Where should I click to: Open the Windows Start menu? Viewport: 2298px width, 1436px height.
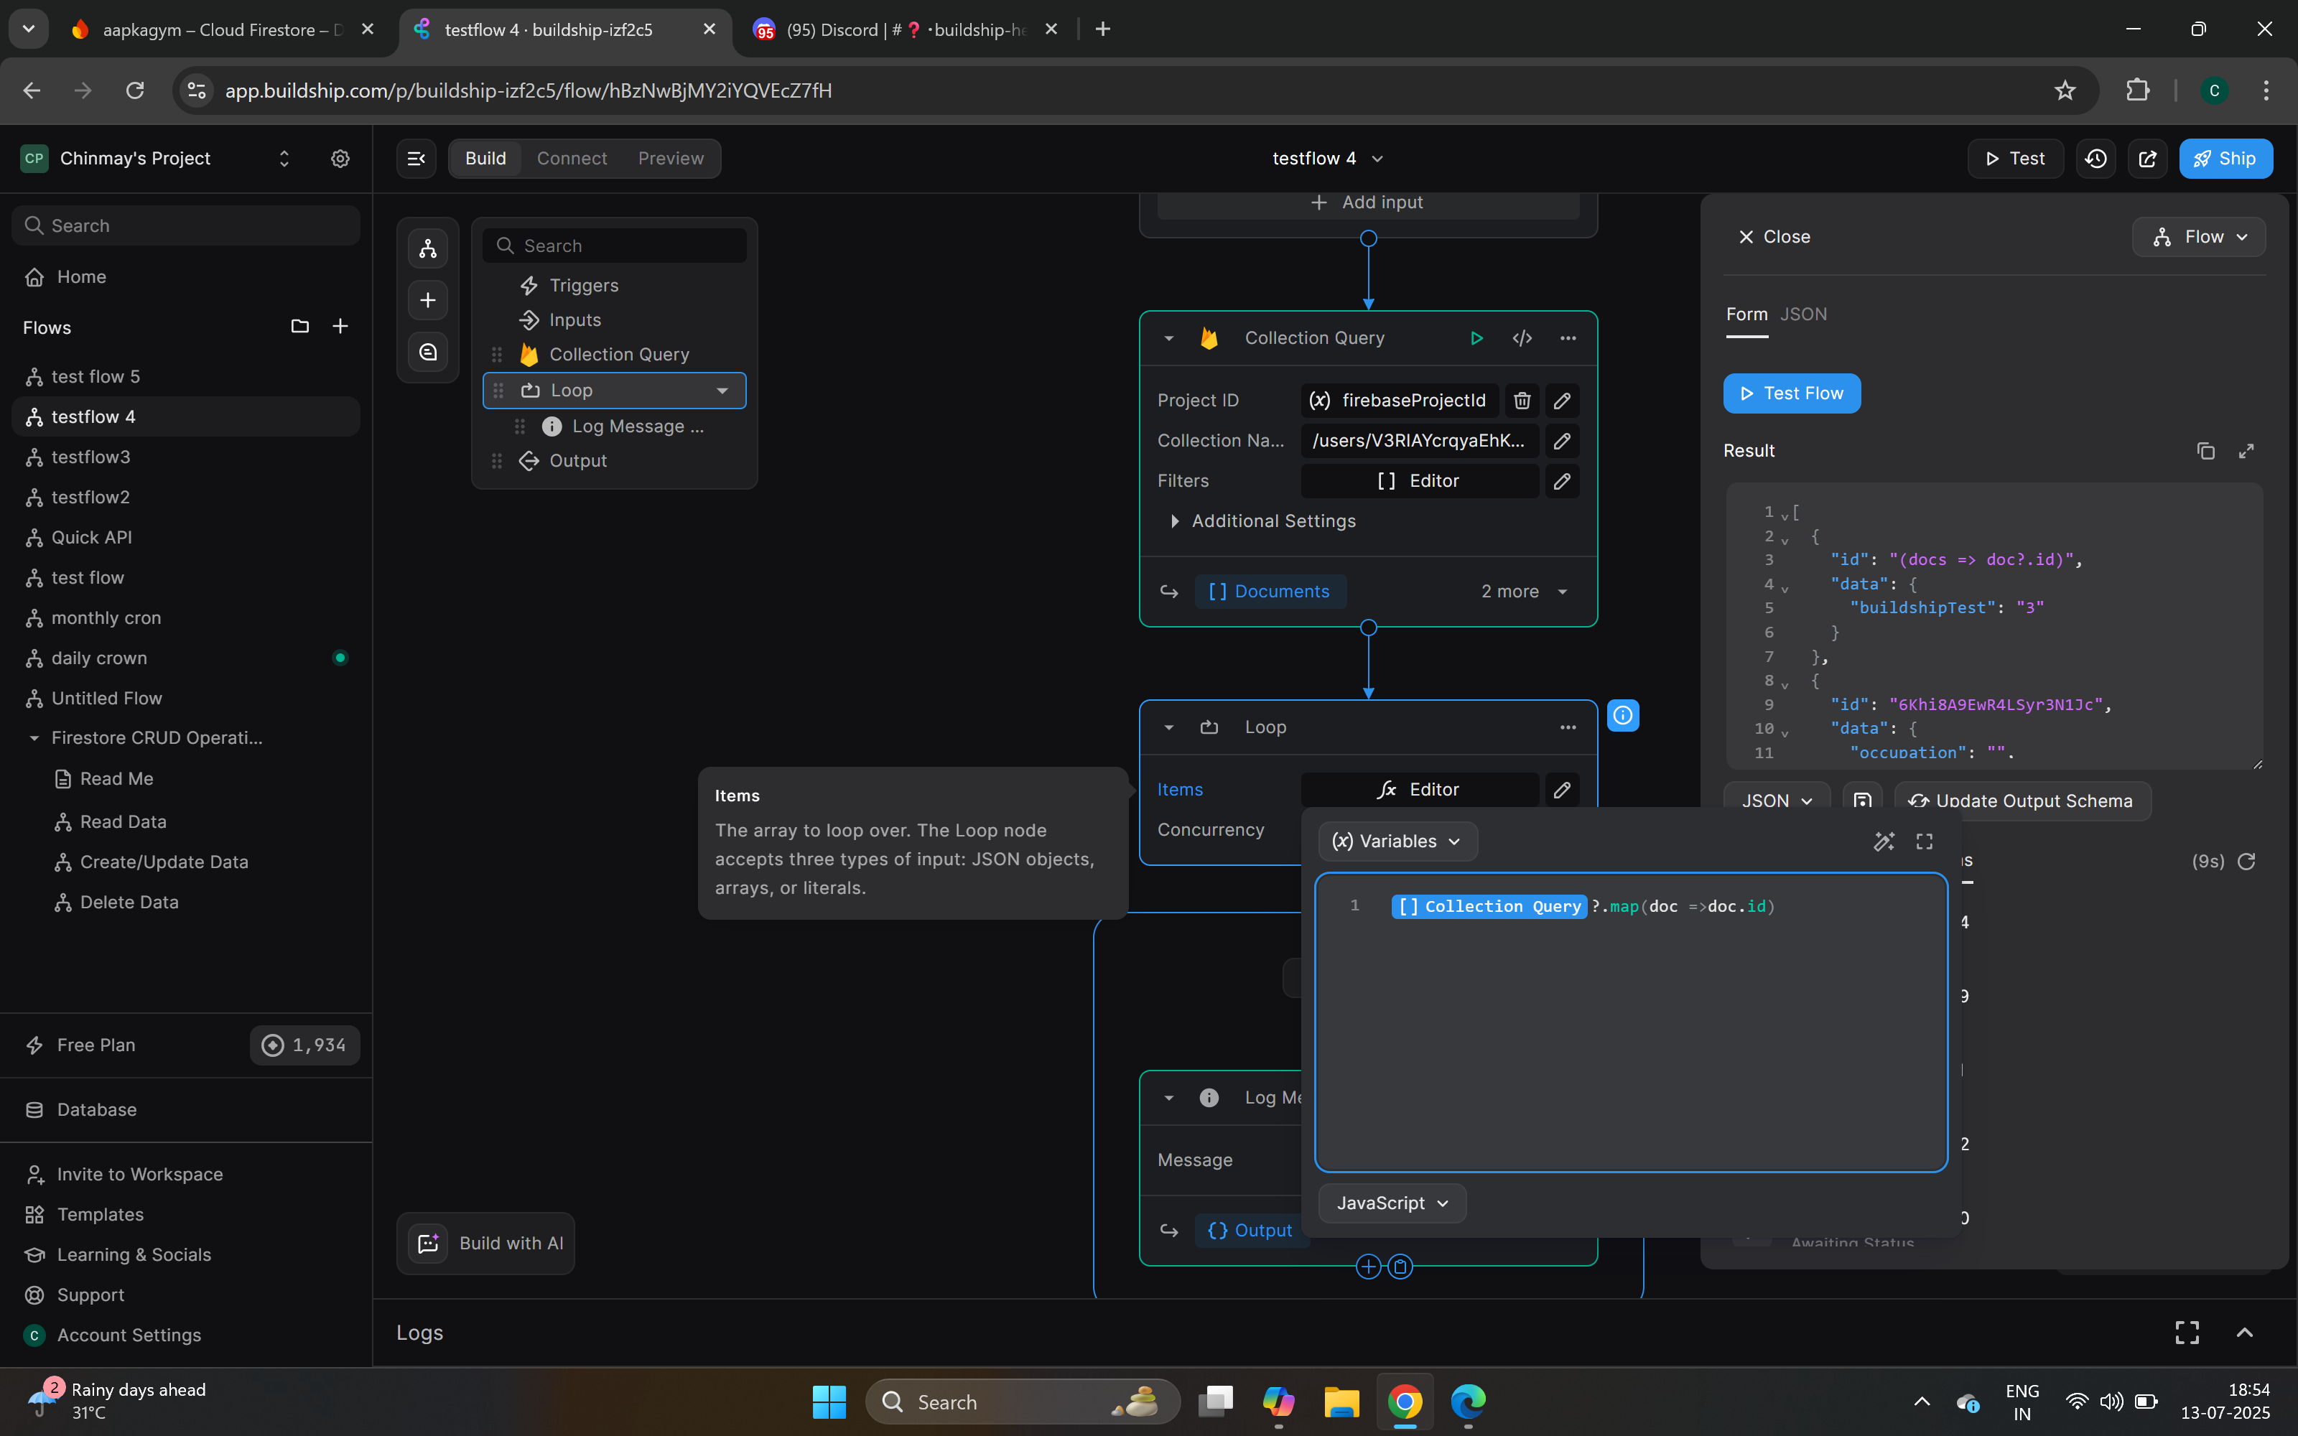[829, 1402]
